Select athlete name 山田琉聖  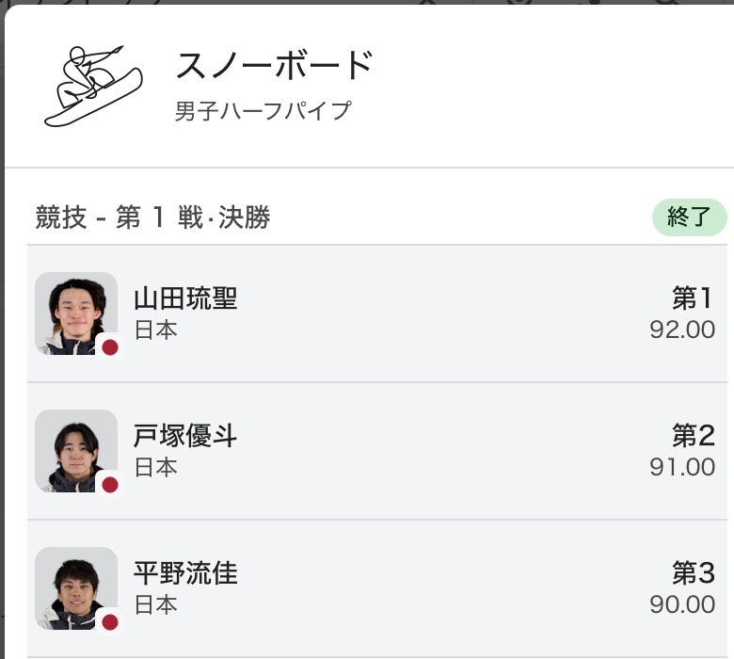coord(185,298)
